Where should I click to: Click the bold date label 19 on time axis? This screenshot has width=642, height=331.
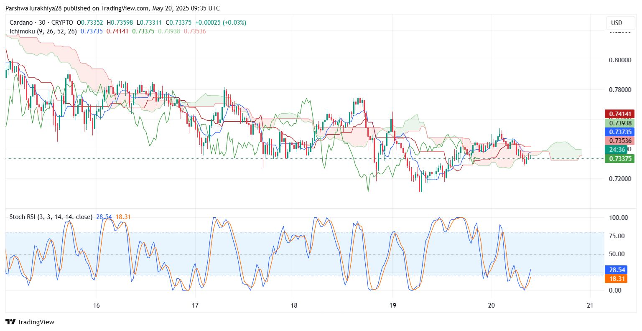coord(392,306)
